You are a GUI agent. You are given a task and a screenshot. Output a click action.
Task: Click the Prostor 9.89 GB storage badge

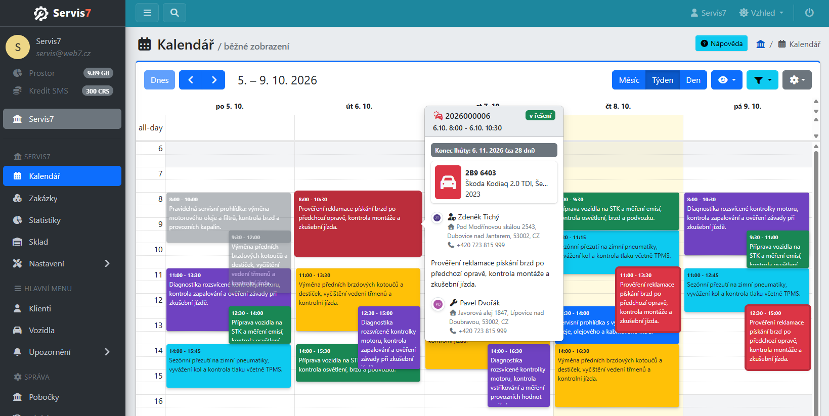98,73
